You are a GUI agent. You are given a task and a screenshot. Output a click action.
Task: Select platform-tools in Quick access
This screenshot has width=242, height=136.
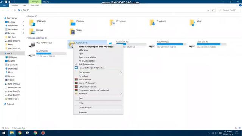pyautogui.click(x=14, y=48)
